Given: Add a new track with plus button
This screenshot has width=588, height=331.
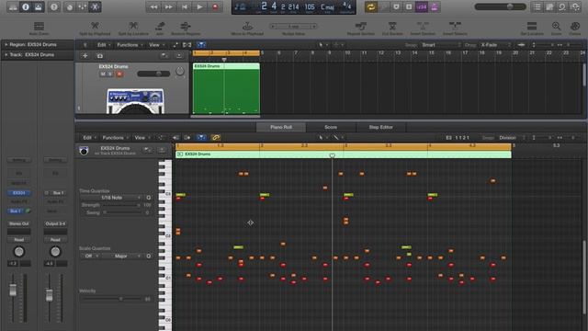Looking at the screenshot, I should [85, 55].
